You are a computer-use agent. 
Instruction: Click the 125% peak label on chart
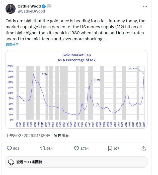(x=97, y=80)
